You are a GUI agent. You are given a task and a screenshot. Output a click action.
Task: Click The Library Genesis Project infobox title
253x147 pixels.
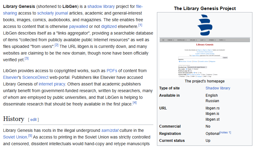coord(205,8)
